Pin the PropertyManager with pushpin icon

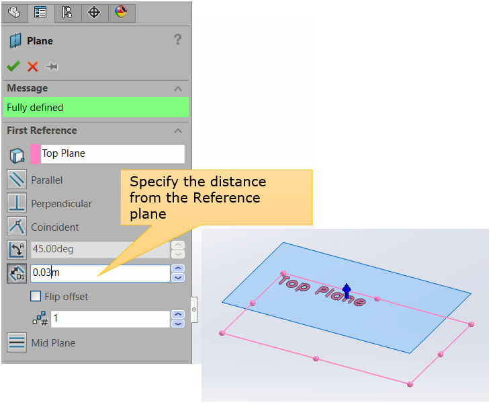51,67
